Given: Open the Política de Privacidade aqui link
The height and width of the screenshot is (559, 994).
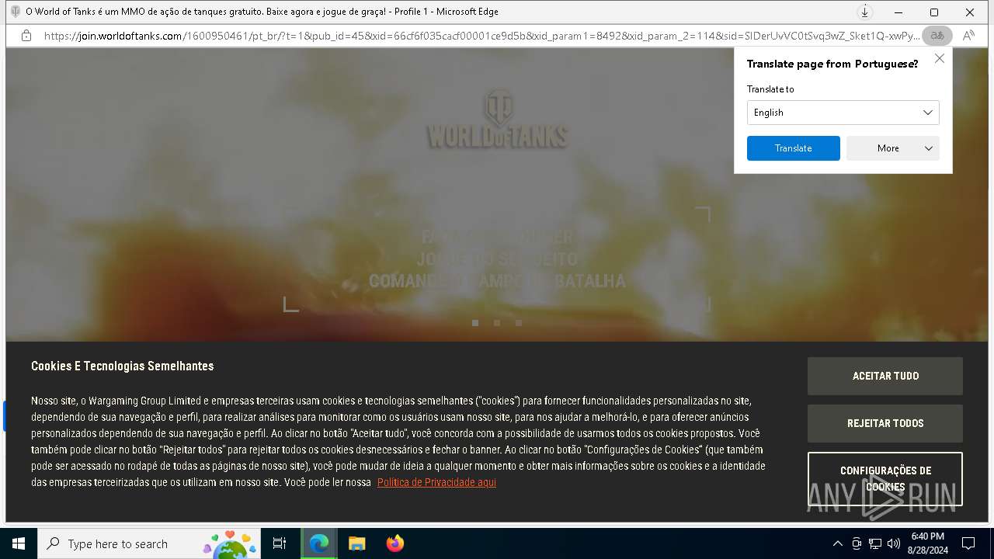Looking at the screenshot, I should 436,482.
